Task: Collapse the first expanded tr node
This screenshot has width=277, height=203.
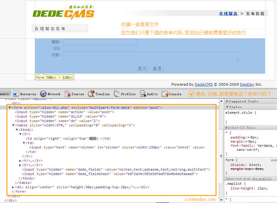Action: 20,134
